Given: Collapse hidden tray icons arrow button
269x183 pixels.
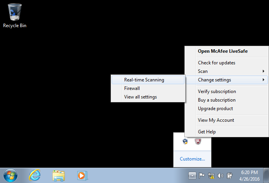Looking at the screenshot, I should (x=192, y=176).
